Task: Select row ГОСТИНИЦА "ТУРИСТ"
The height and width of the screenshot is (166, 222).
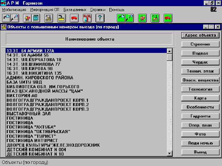Action: tap(86, 136)
